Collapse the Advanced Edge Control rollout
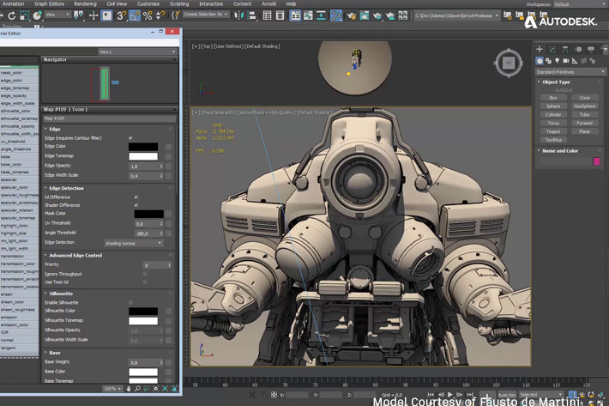609x406 pixels. click(x=77, y=256)
